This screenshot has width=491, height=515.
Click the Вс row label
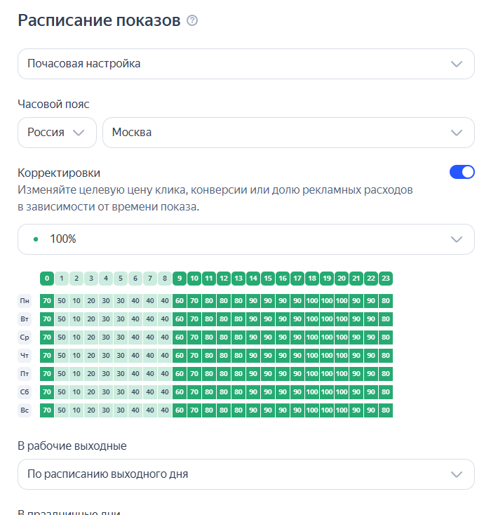(x=25, y=410)
